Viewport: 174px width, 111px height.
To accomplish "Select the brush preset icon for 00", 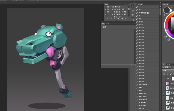I will point(137,10).
